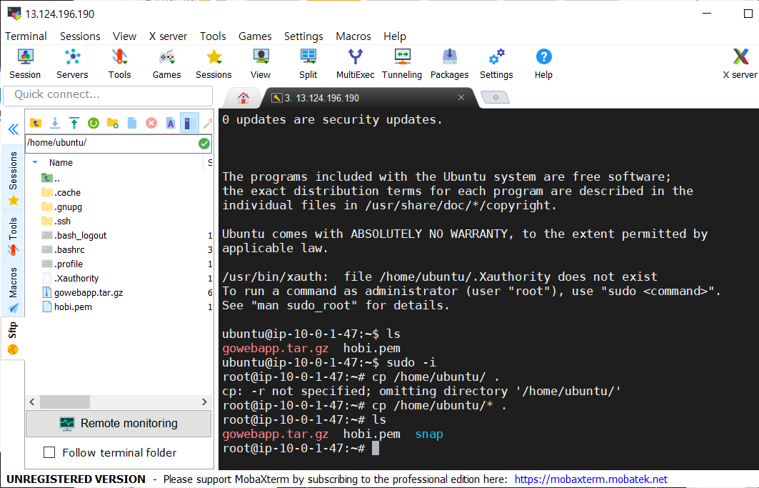Open the Tools toolbar icon
Screen dimensions: 759x488
(x=119, y=64)
